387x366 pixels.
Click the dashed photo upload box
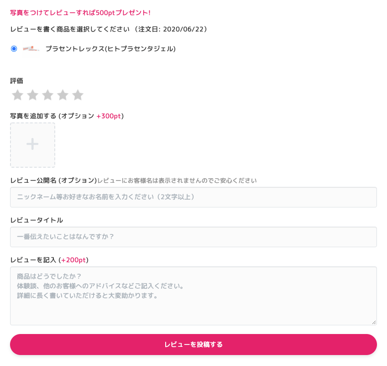pos(32,145)
